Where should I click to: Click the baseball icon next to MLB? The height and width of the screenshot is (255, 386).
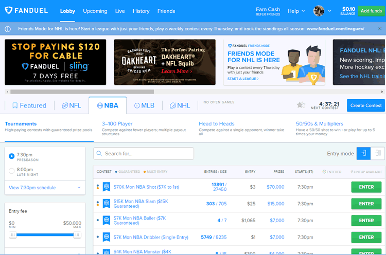pos(137,105)
